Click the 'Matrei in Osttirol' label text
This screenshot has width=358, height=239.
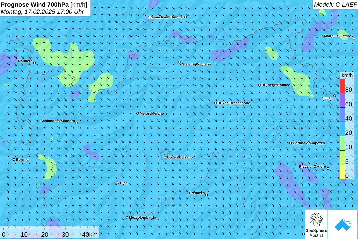pos(338,36)
